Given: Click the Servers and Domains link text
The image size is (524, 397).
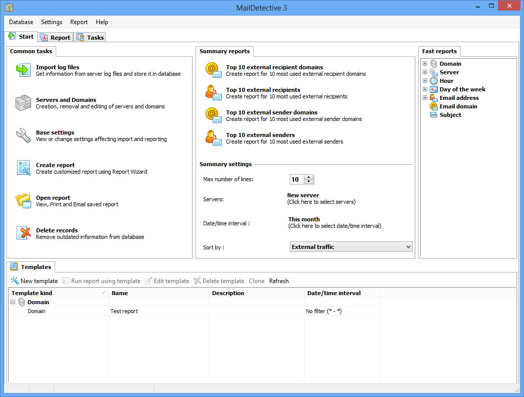Looking at the screenshot, I should 66,100.
